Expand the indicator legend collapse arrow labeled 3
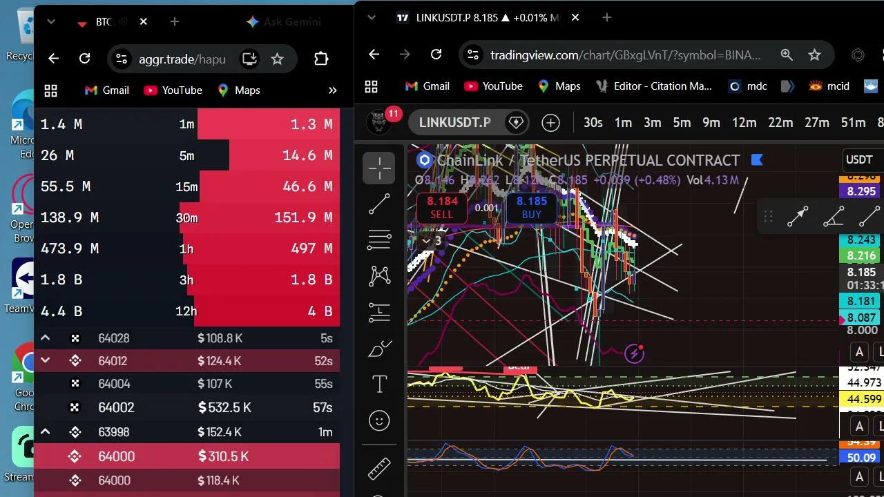This screenshot has height=497, width=884. (432, 241)
